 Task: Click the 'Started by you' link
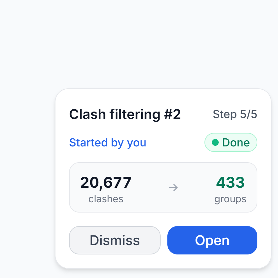point(108,143)
